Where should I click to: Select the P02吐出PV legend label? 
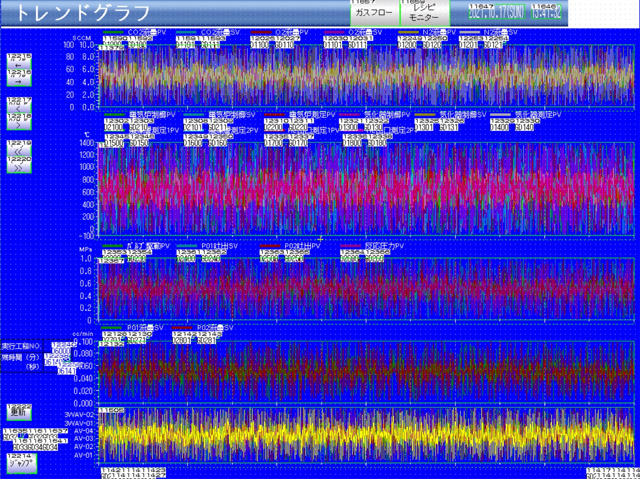(302, 246)
